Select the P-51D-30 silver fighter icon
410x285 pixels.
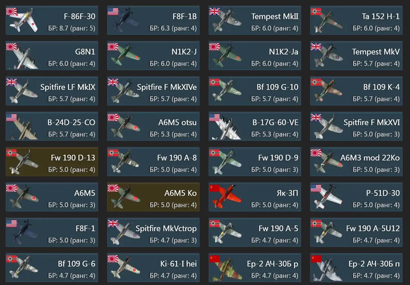328,197
